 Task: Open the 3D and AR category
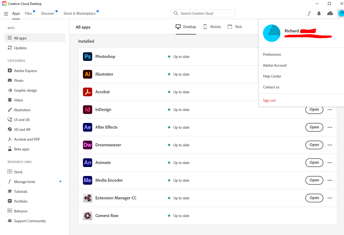click(x=35, y=129)
